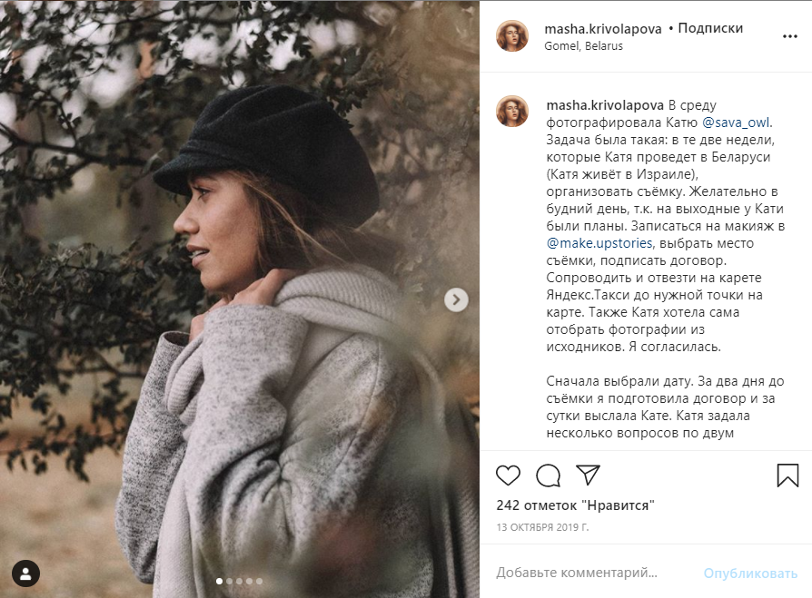Image resolution: width=812 pixels, height=598 pixels.
Task: Save post using bookmark icon
Action: tap(787, 475)
